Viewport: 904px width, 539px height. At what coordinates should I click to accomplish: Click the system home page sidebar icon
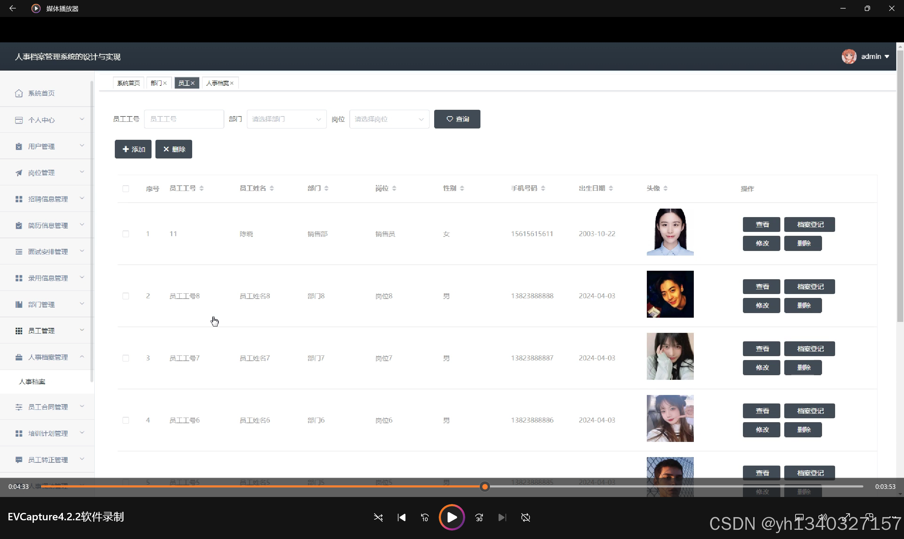[x=19, y=93]
